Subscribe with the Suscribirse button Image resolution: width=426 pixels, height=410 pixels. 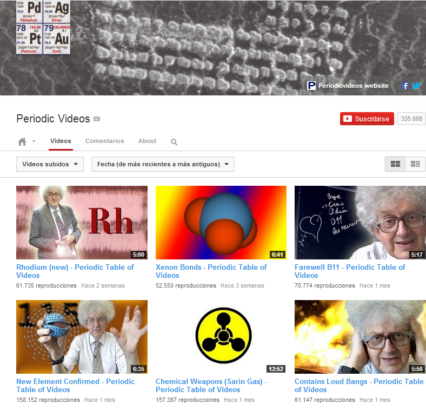click(367, 119)
